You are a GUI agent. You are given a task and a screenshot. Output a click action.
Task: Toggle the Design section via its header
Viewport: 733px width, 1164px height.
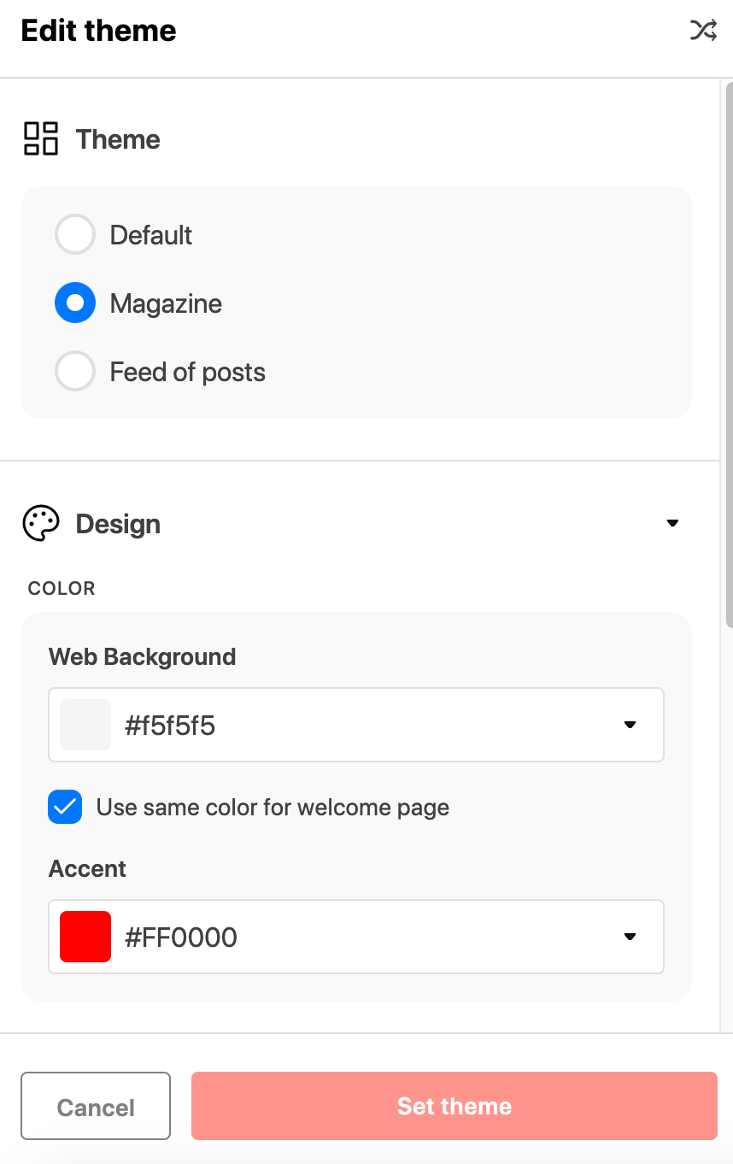(x=118, y=522)
